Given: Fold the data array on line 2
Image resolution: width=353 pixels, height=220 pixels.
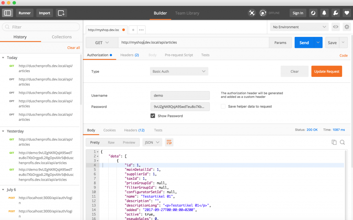Looking at the screenshot, I should click(x=98, y=157).
